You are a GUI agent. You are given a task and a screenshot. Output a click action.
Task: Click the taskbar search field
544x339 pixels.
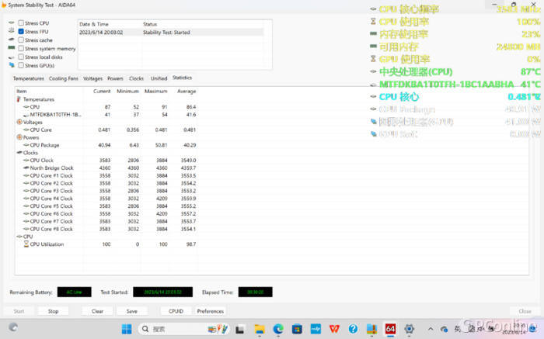(184, 329)
